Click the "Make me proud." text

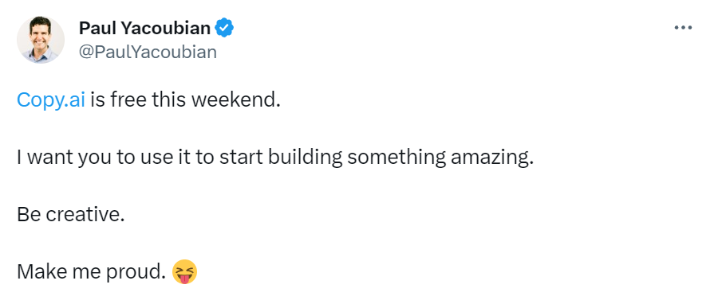pos(91,271)
